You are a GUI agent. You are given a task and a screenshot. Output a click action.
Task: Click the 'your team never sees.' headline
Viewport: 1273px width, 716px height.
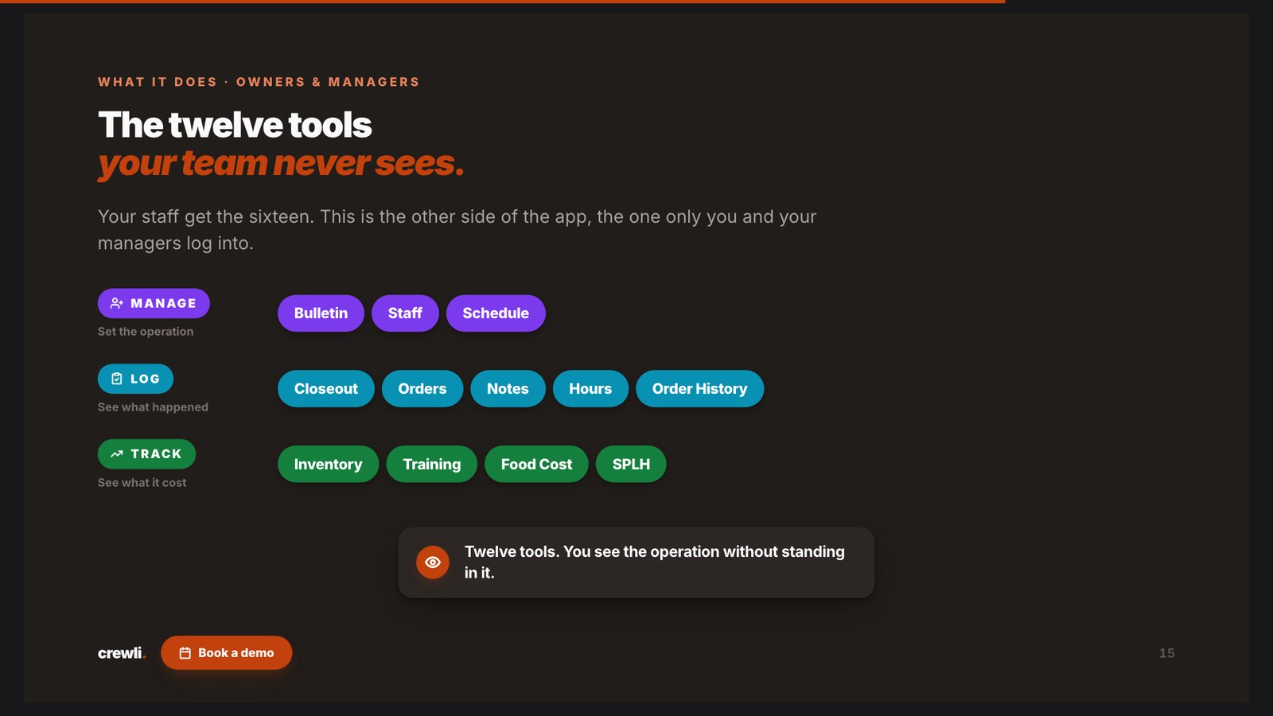(x=281, y=164)
